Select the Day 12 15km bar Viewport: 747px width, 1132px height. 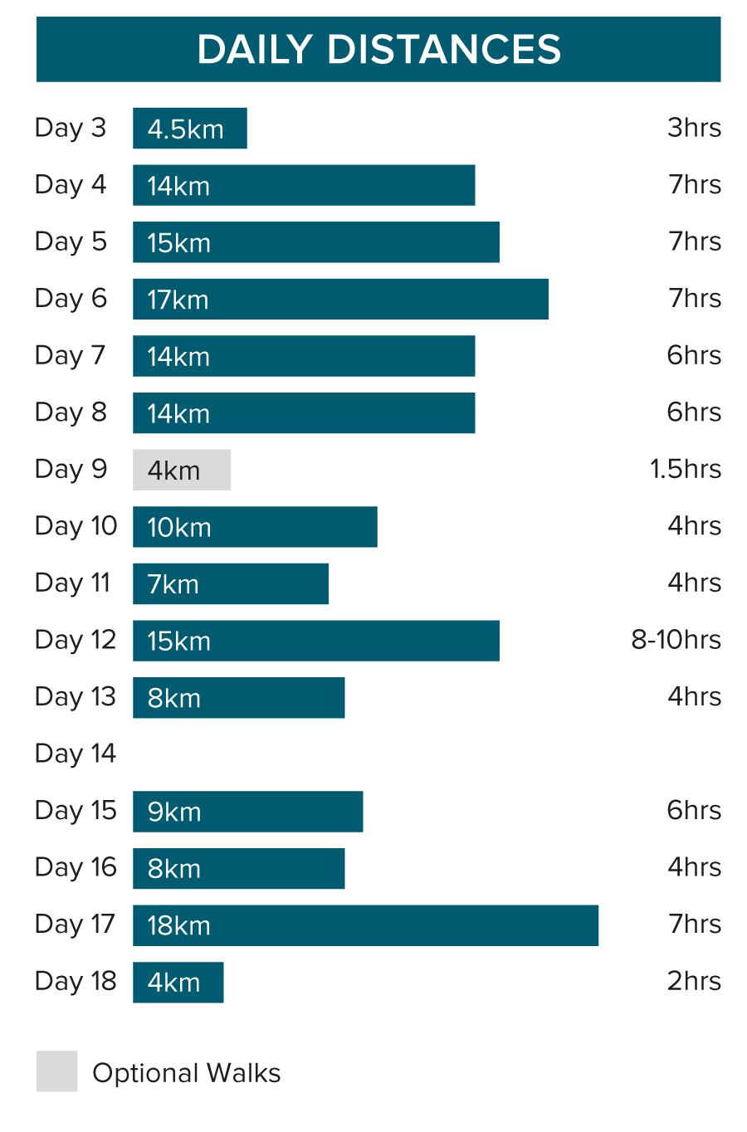[316, 641]
